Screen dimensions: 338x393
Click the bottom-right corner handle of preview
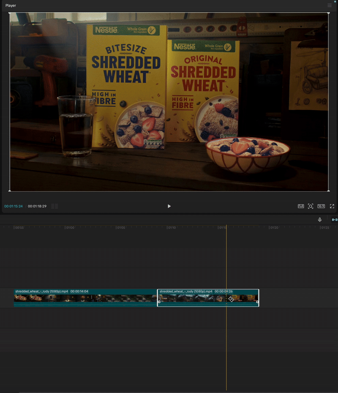[328, 191]
